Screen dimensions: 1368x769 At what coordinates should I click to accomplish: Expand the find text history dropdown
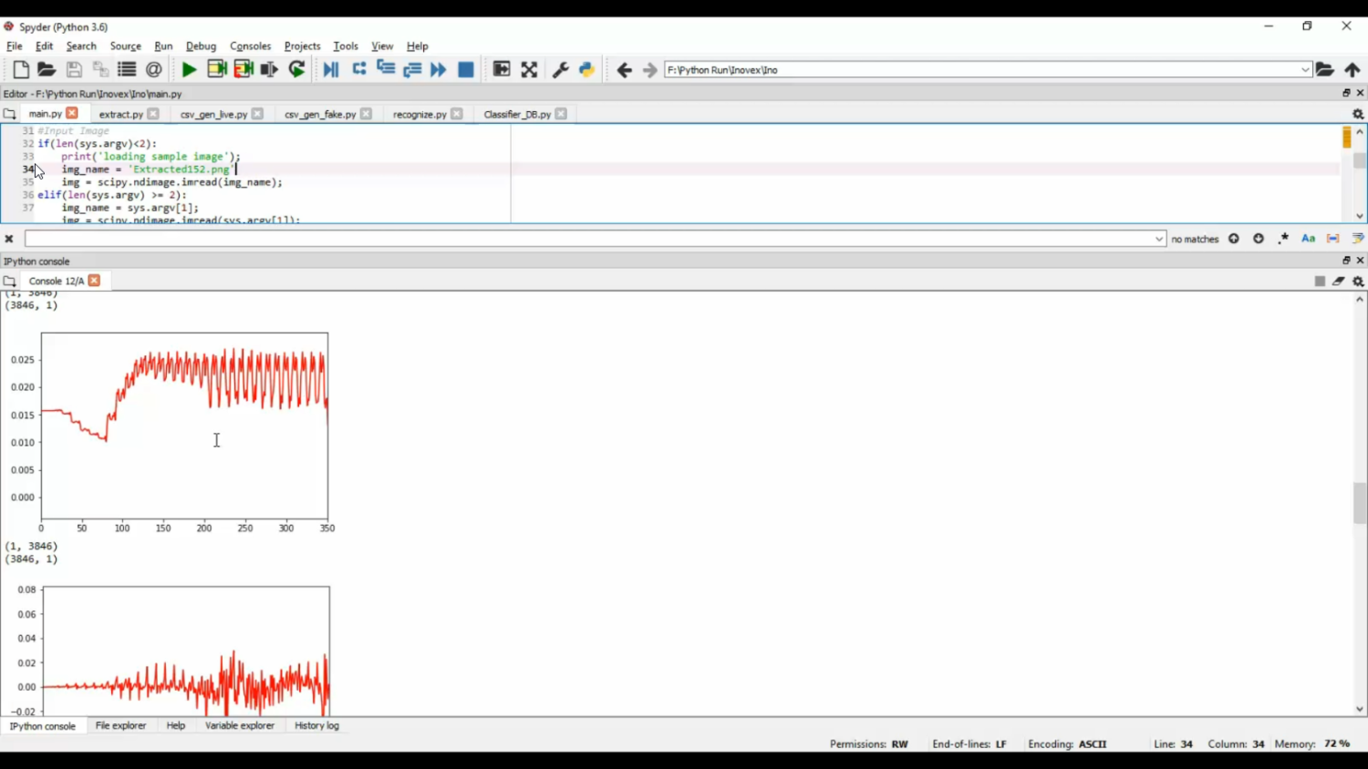coord(1159,240)
